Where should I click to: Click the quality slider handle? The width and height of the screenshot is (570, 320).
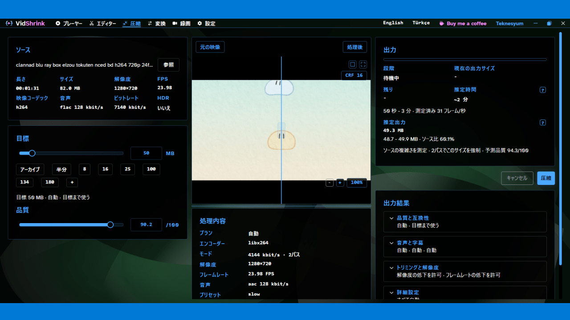tap(110, 225)
